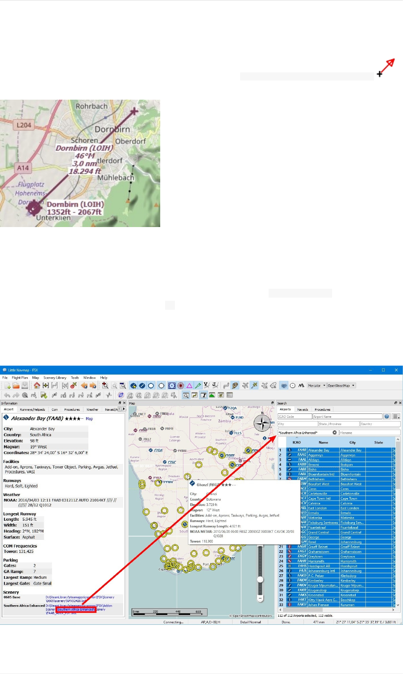Viewport: 403px width, 674px height.
Task: Open search options menu button
Action: pyautogui.click(x=396, y=417)
